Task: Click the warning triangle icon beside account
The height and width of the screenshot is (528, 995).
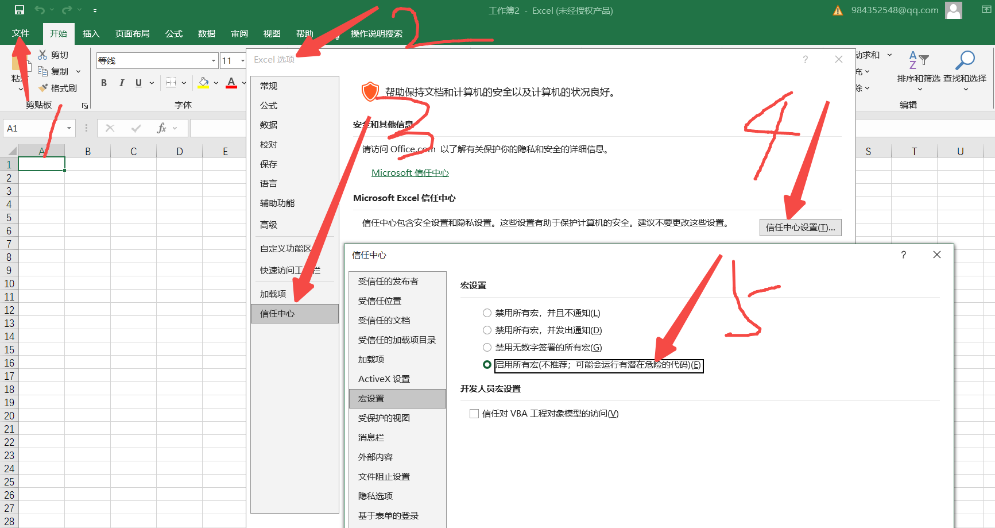Action: [838, 10]
